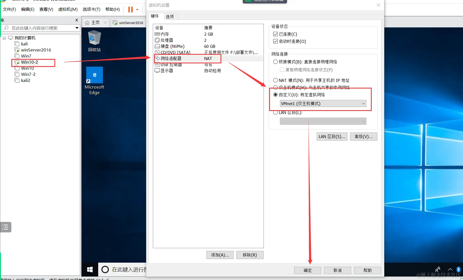
Task: Click the 摘要 column header
Action: 233,28
